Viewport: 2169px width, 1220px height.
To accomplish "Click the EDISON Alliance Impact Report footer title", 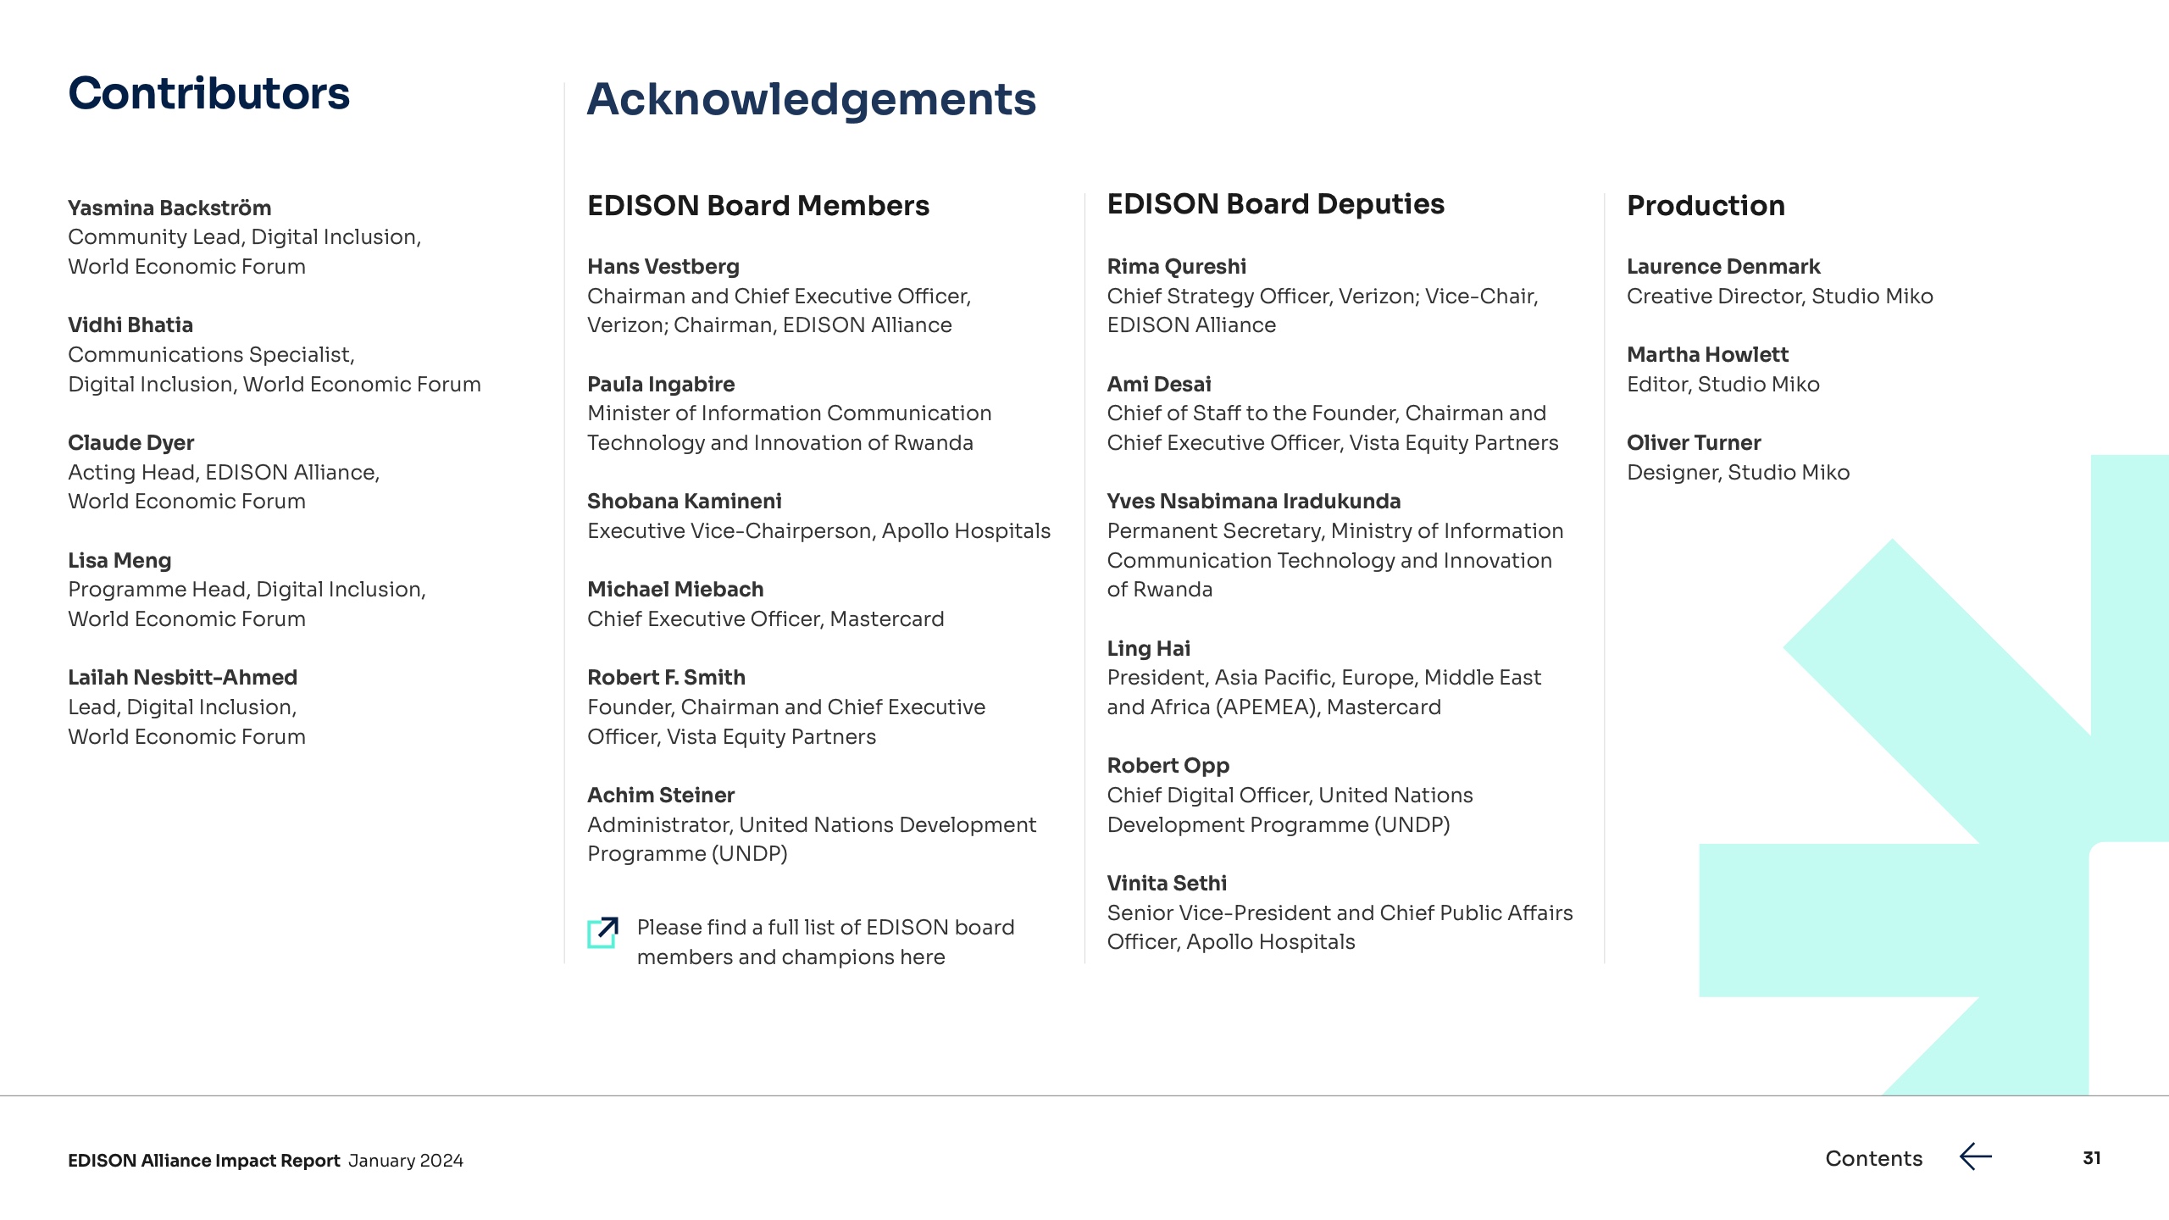I will coord(203,1161).
